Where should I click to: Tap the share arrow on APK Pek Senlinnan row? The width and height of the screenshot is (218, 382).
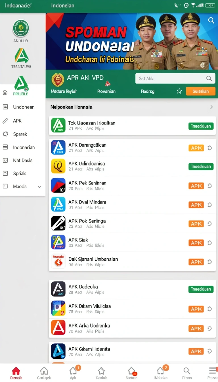[x=210, y=186]
